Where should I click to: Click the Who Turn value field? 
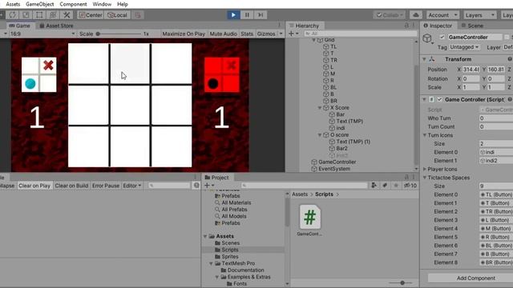[496, 118]
